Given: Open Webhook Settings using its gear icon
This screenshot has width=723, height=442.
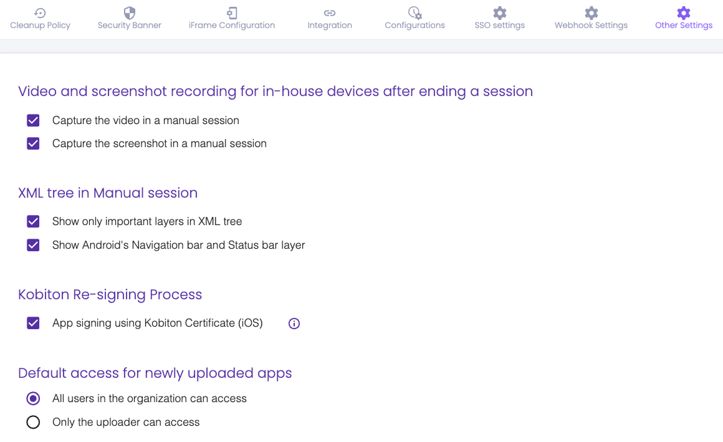Looking at the screenshot, I should coord(591,11).
